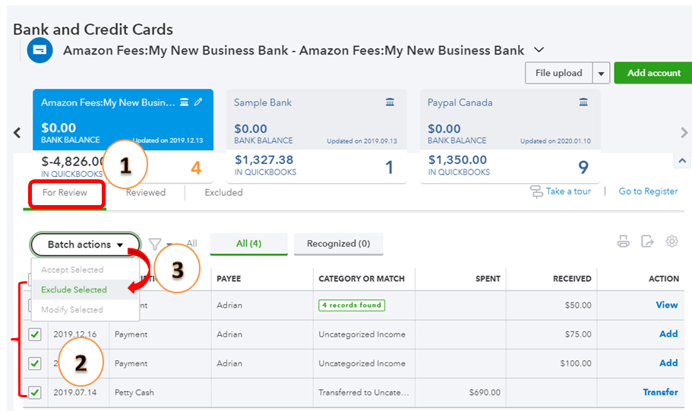Expand the account name chevron in header
The height and width of the screenshot is (411, 692).
click(x=539, y=50)
